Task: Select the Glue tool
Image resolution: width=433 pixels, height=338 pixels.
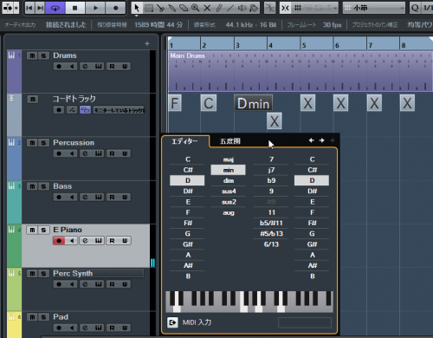Action: click(172, 8)
